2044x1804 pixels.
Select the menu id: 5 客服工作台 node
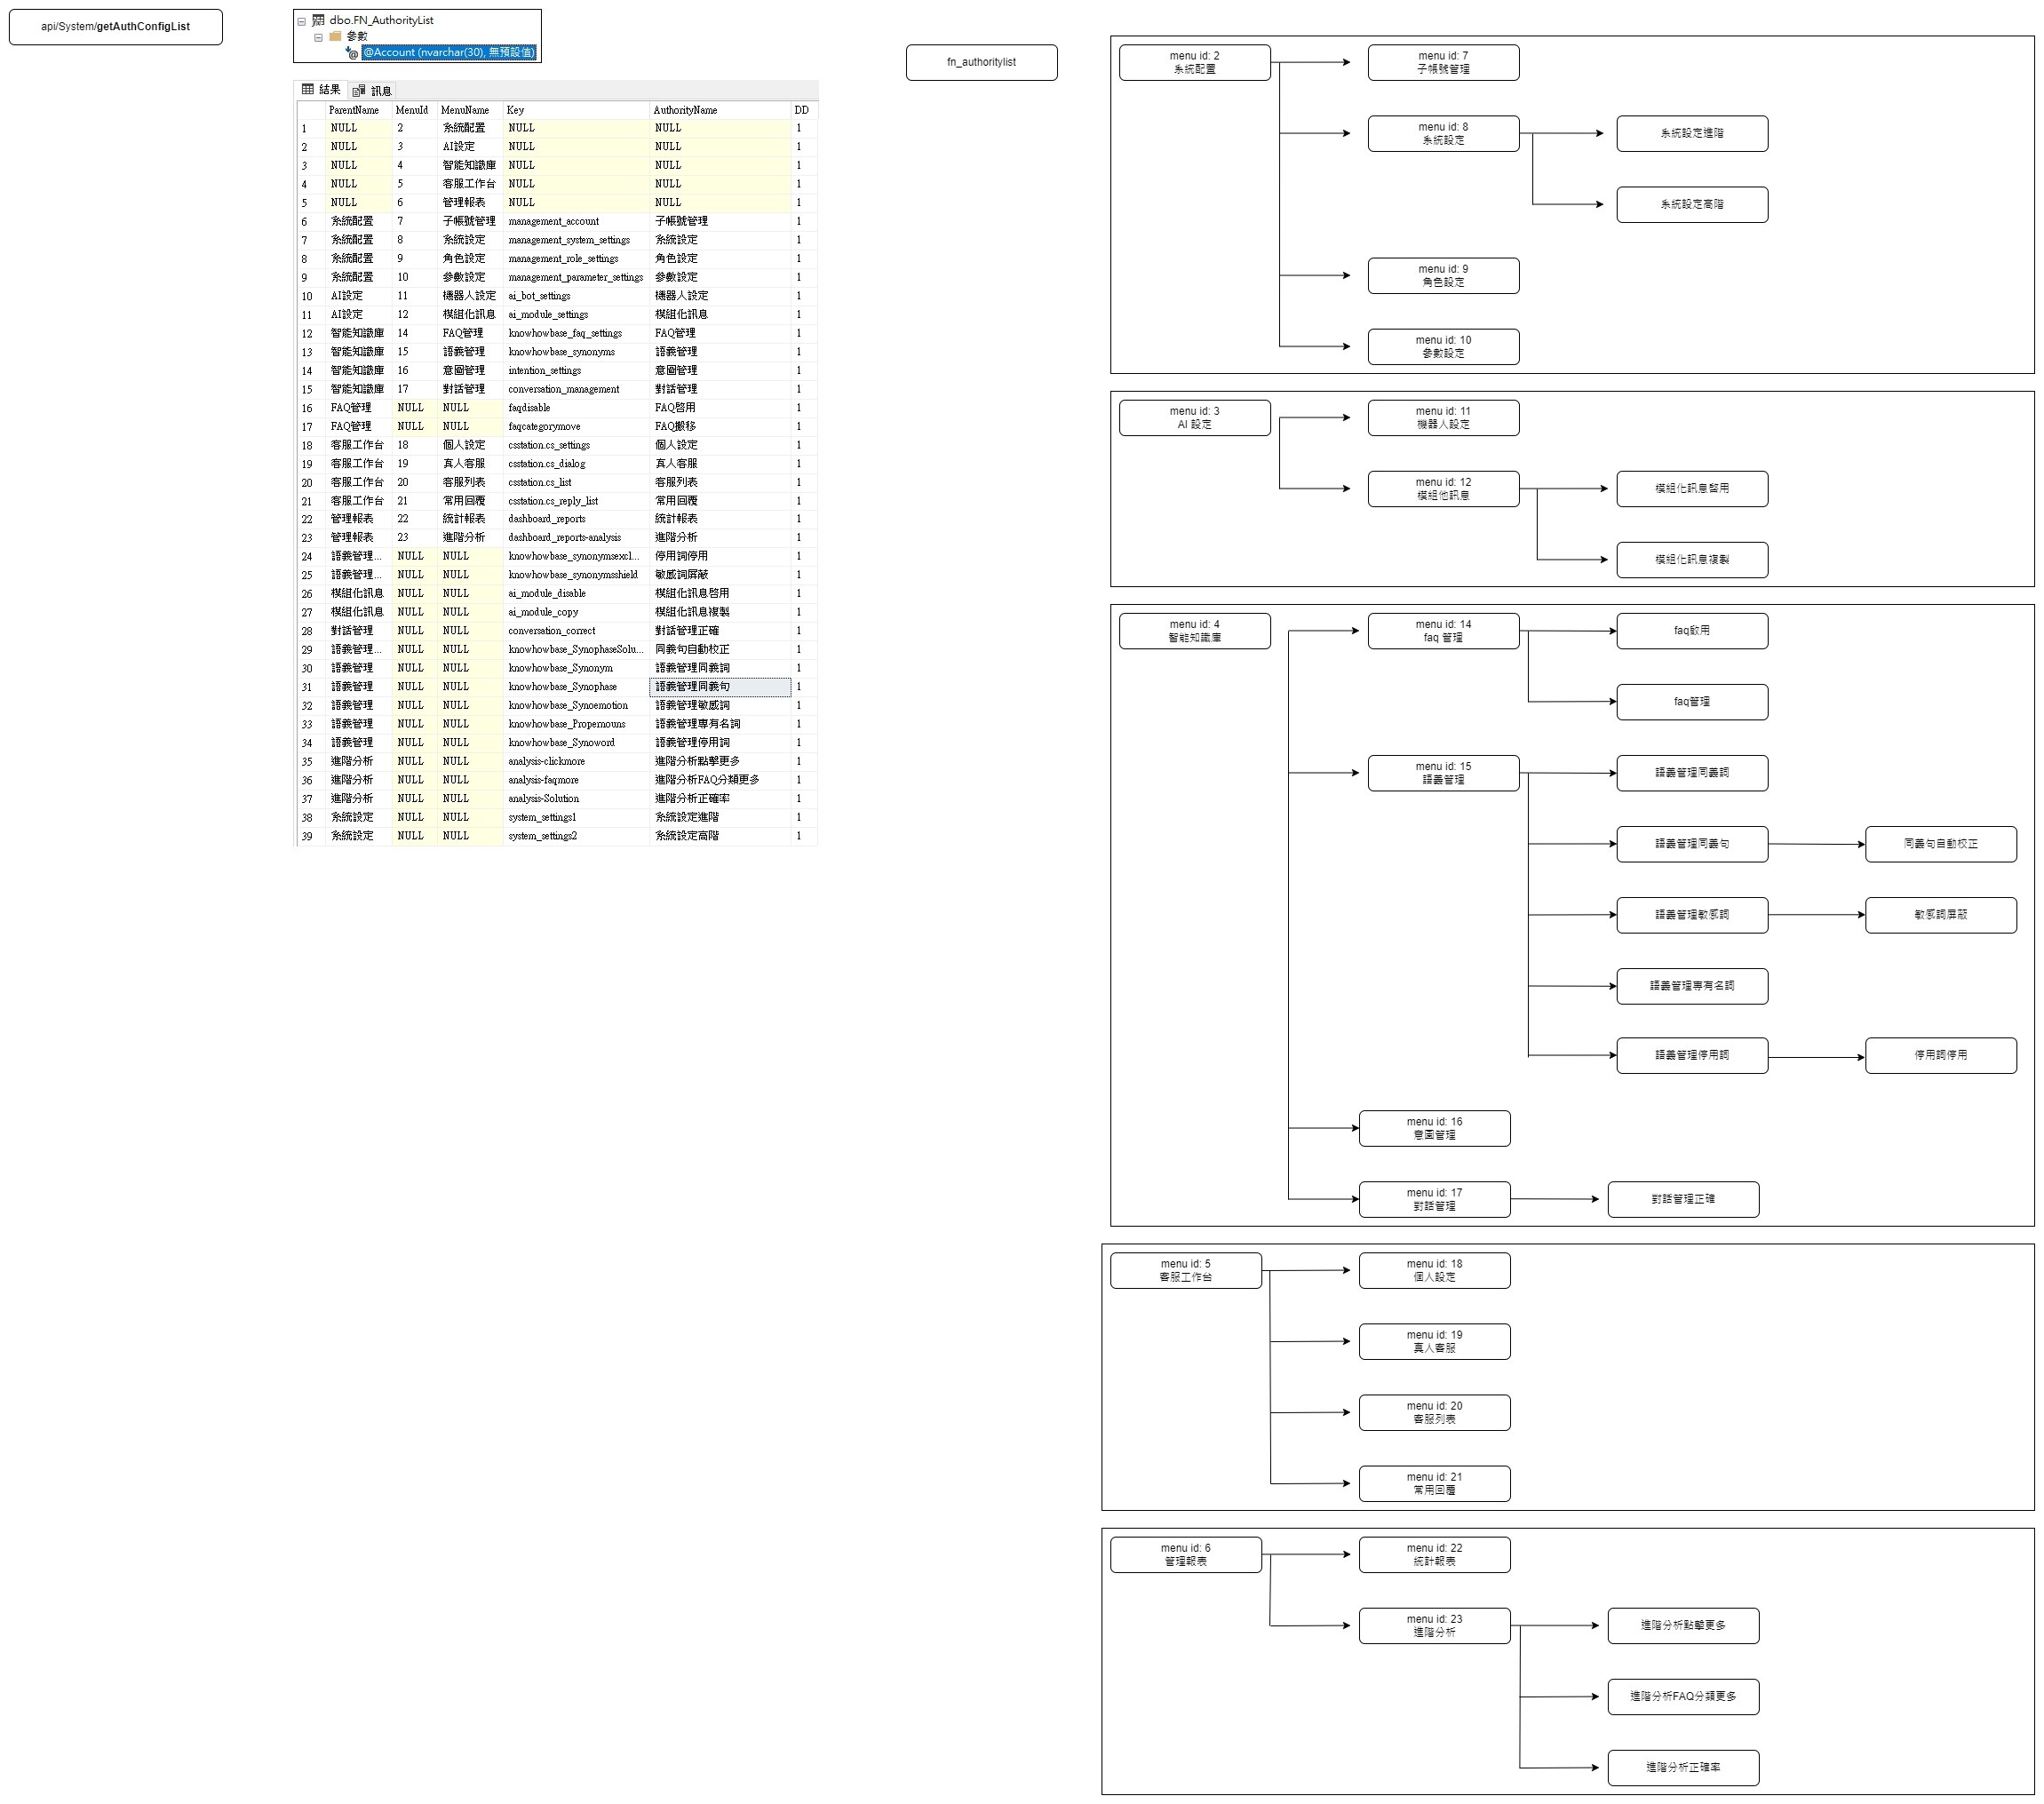[1185, 1269]
